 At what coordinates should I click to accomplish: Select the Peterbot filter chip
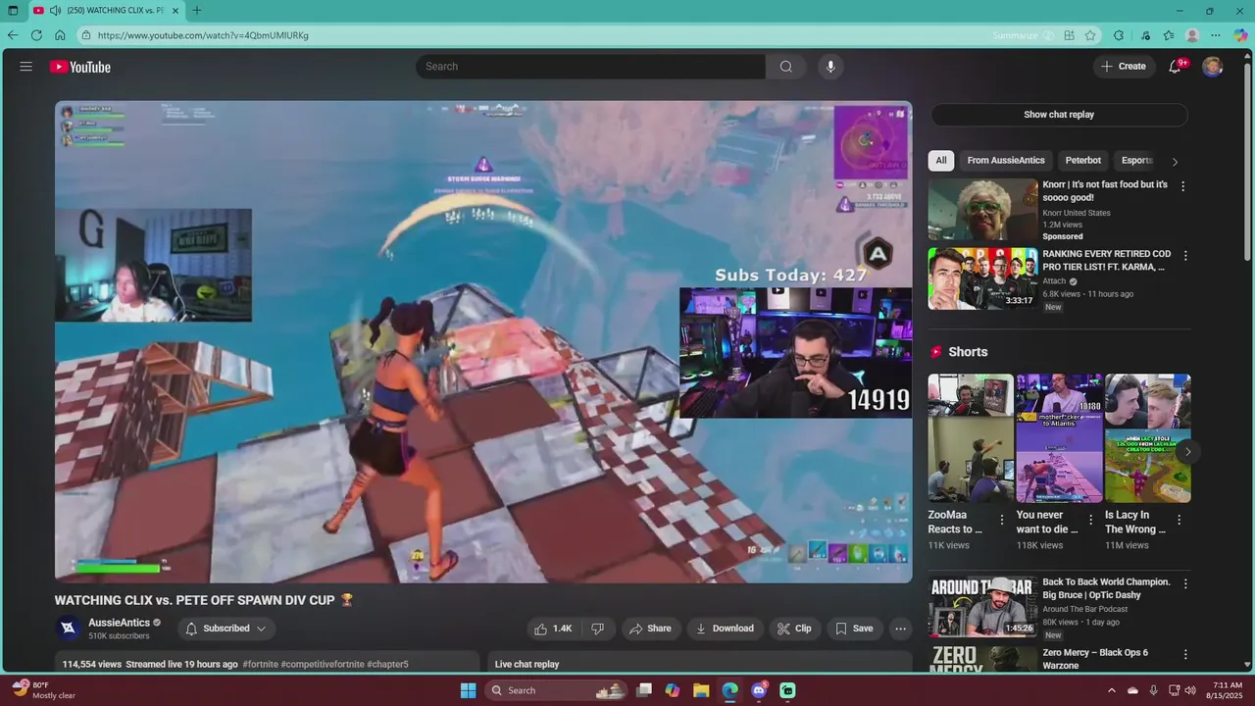(1083, 161)
